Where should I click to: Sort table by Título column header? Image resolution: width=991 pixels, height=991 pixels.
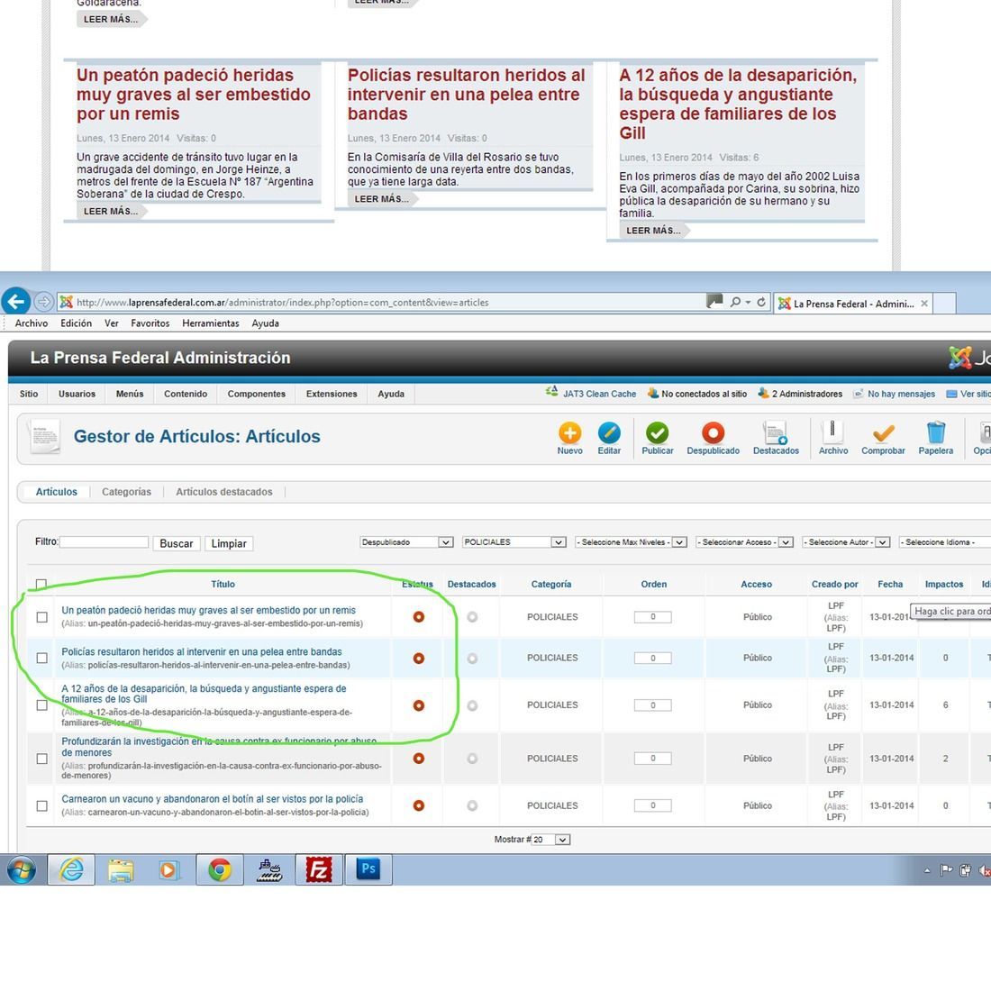tap(223, 584)
